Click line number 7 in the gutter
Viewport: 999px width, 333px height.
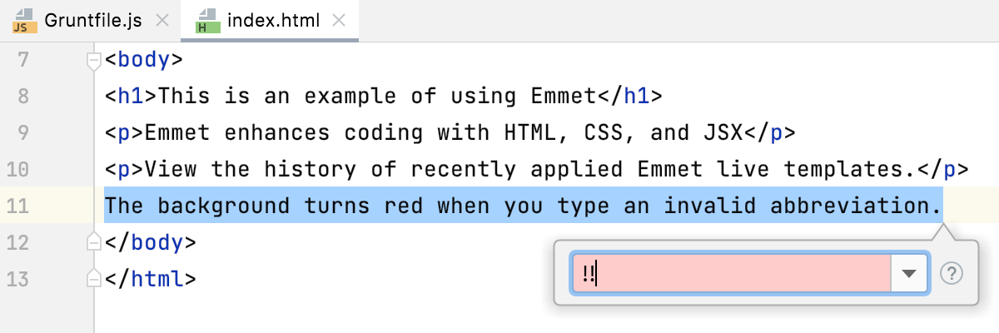23,60
